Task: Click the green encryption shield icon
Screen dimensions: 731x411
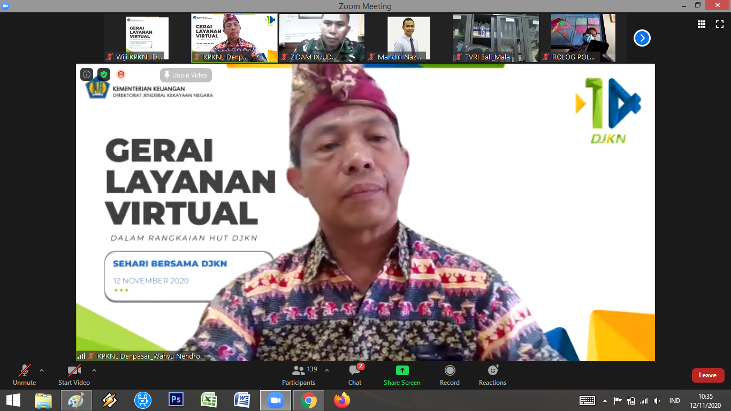Action: 104,74
